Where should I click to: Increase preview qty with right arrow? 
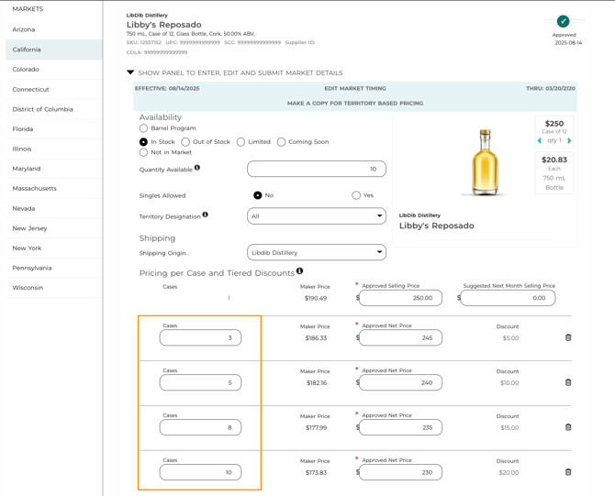click(569, 140)
